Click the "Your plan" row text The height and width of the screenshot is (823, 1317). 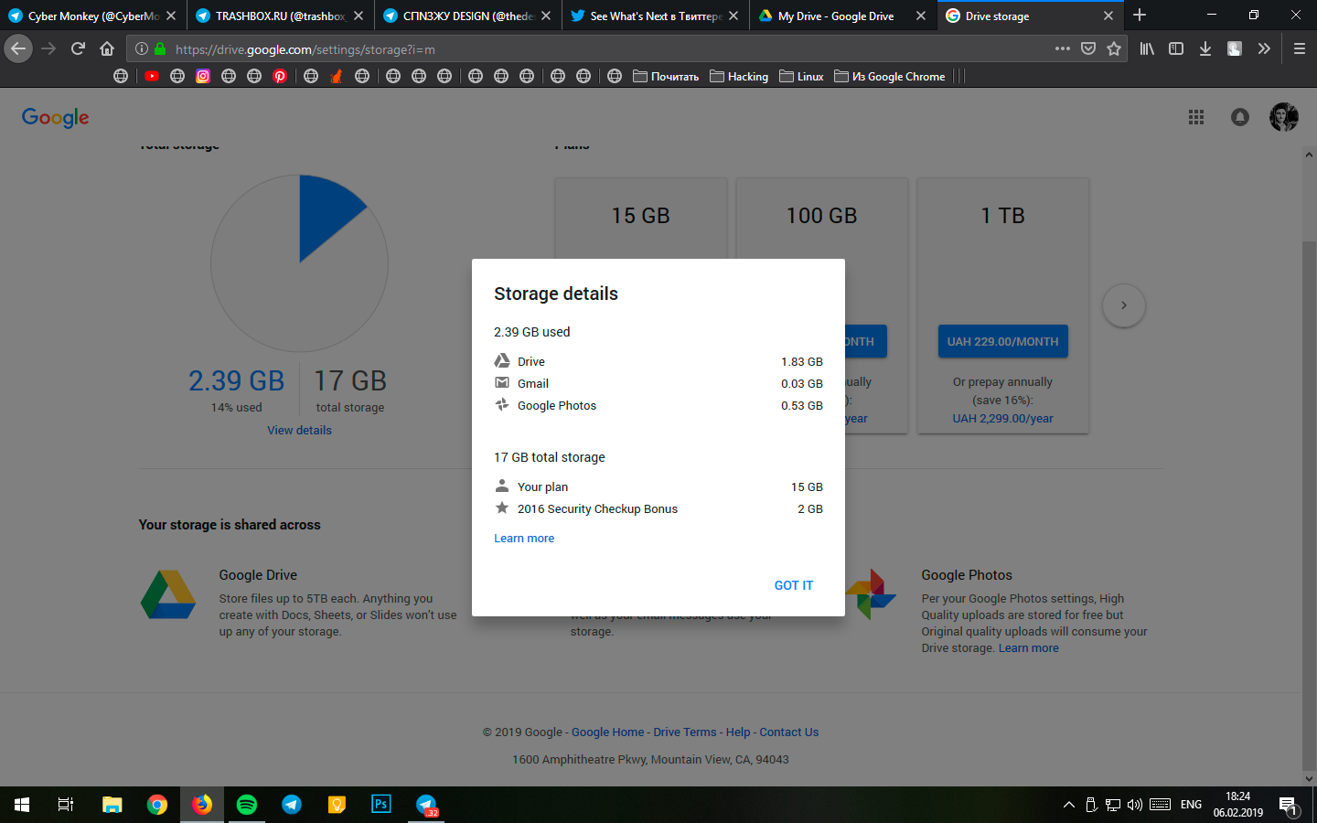pyautogui.click(x=542, y=486)
